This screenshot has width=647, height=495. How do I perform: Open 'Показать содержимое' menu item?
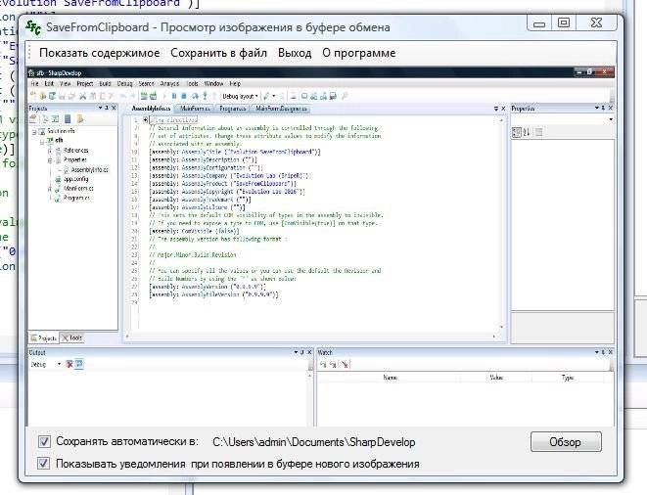[x=99, y=53]
